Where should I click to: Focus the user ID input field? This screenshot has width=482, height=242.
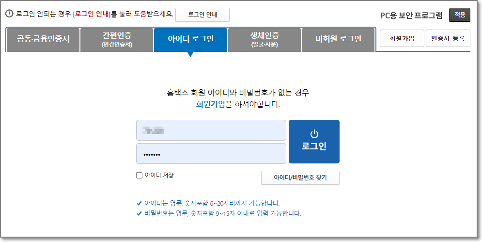pyautogui.click(x=211, y=130)
